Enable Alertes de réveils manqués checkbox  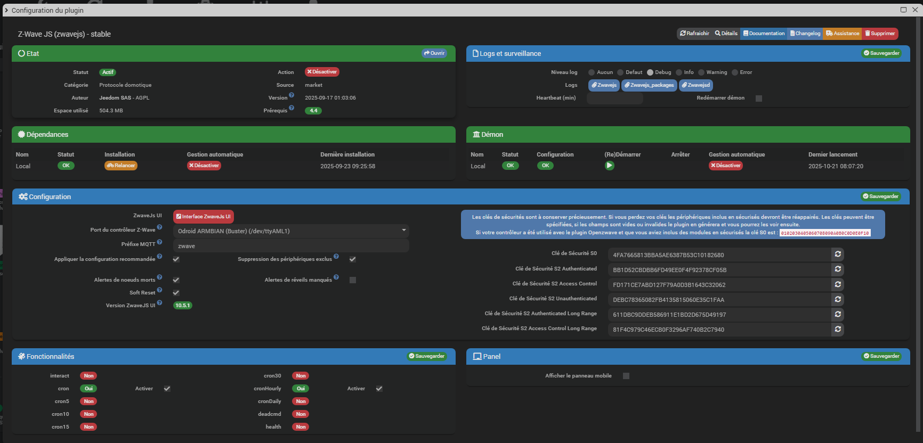352,280
